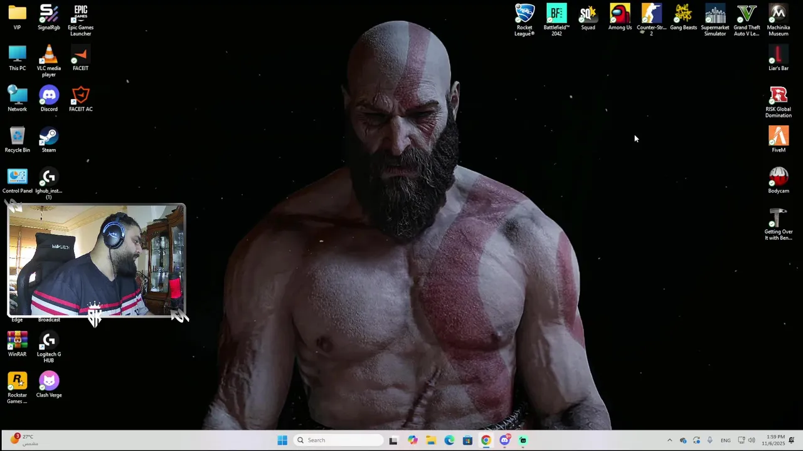
Task: Launch RISK Global Domination shortcut
Action: point(779,102)
